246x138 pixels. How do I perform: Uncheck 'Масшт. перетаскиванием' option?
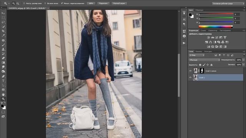[x=62, y=3]
